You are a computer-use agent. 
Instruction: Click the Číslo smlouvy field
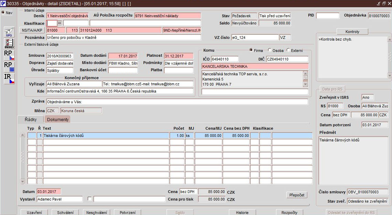368,192
